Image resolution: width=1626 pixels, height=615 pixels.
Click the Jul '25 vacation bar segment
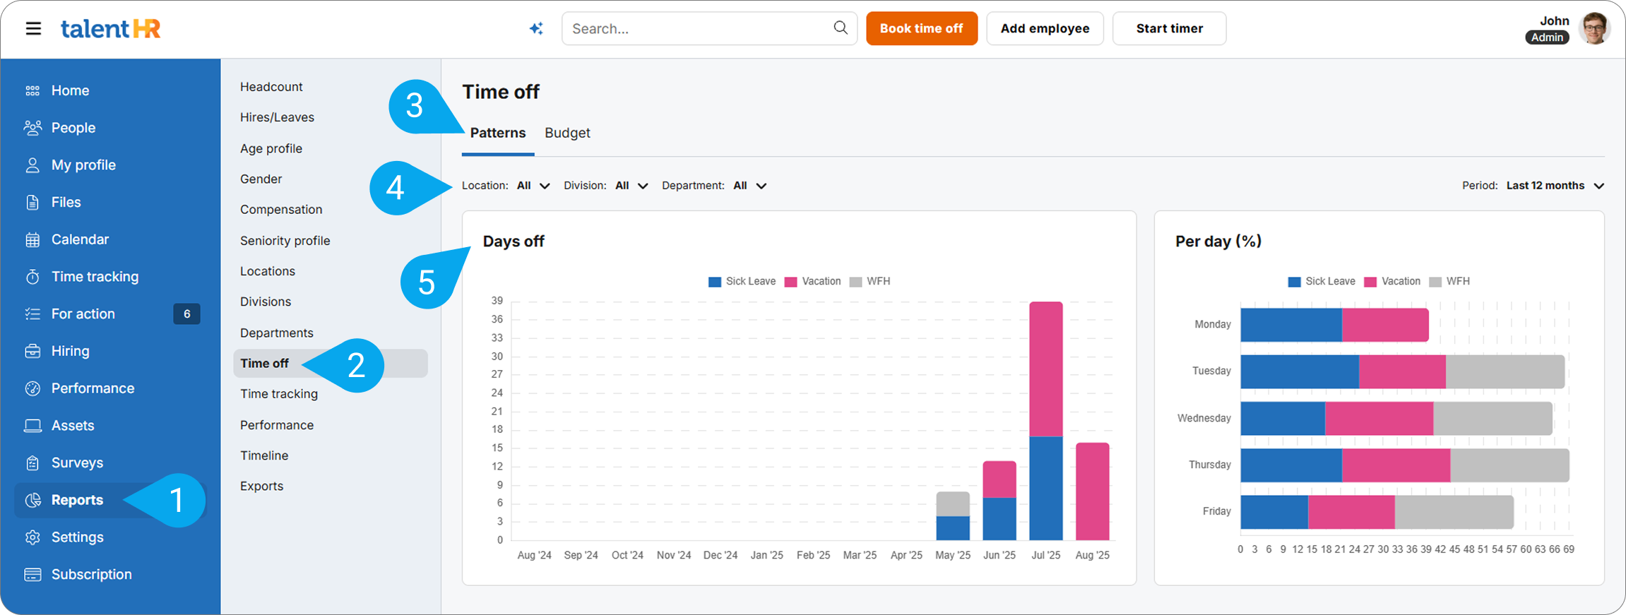[x=1045, y=369]
